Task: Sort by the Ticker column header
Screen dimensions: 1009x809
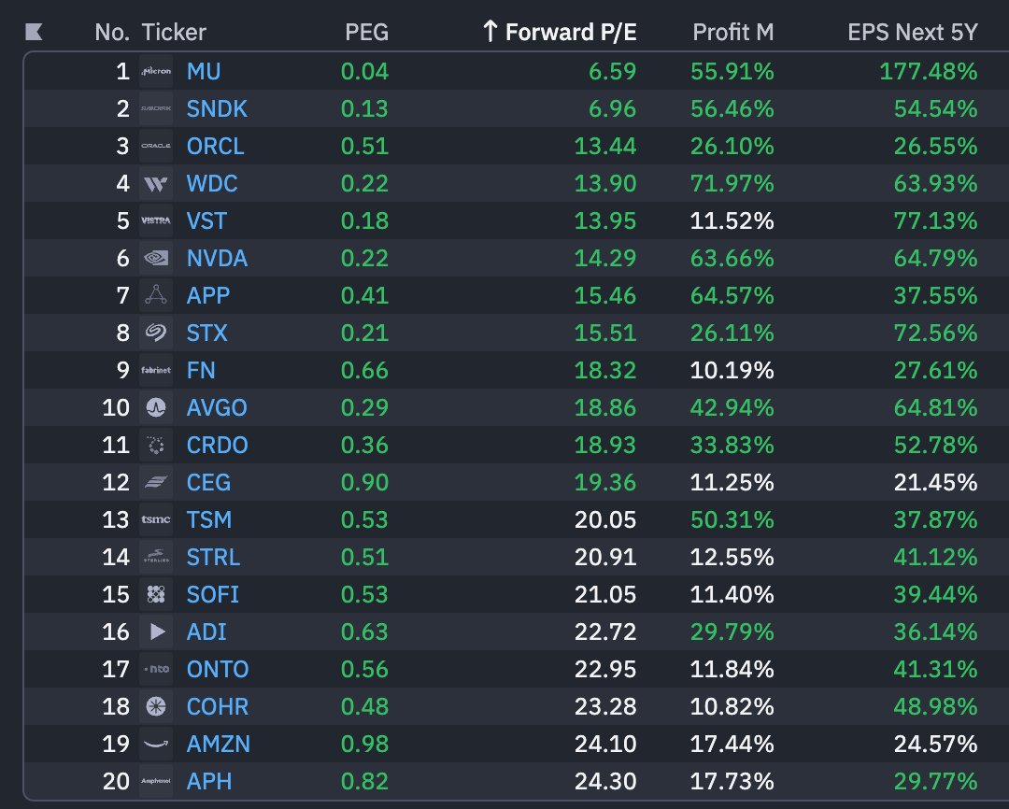Action: tap(174, 32)
